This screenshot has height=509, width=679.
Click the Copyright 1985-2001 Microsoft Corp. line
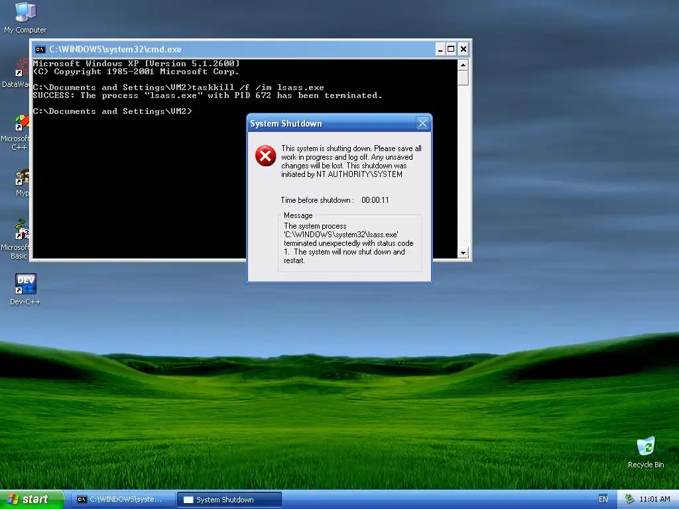(x=136, y=72)
